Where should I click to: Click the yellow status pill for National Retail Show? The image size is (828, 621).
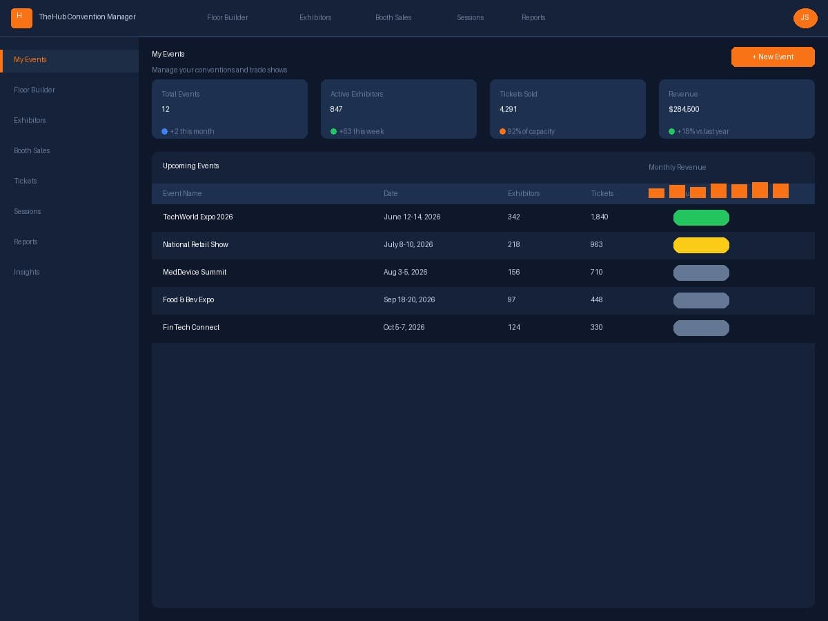[x=701, y=246]
